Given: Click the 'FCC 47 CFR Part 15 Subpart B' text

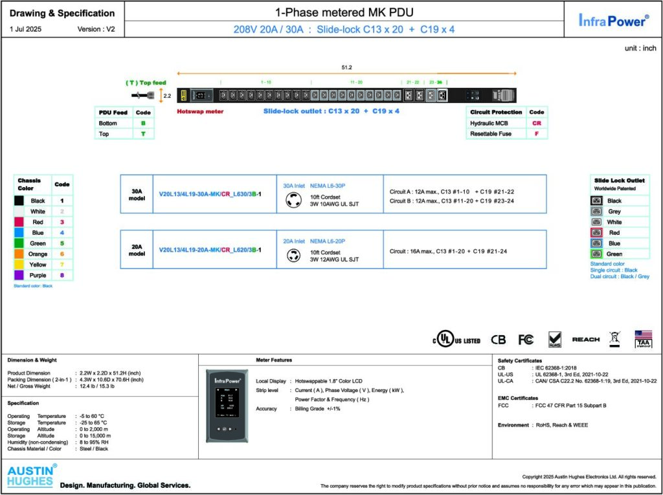Looking at the screenshot, I should (571, 406).
